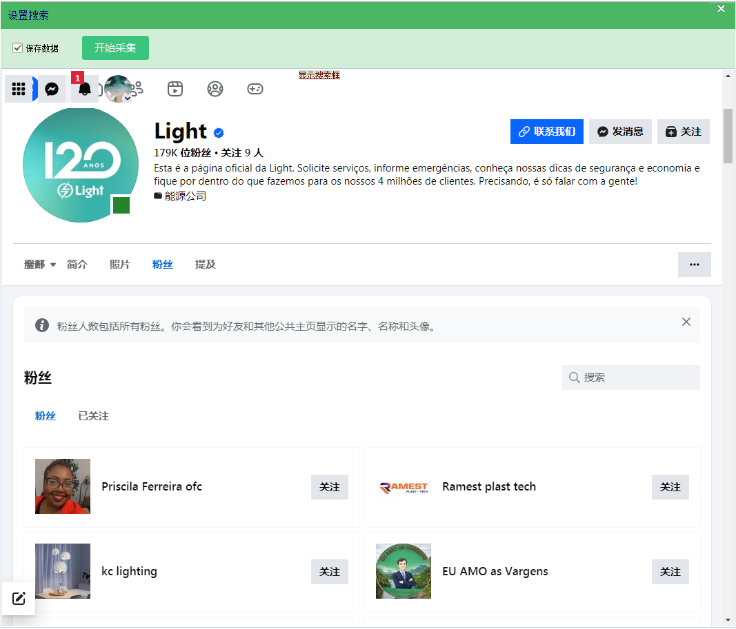Screen dimensions: 736x629
Task: Open the Messenger chat icon
Action: (x=52, y=89)
